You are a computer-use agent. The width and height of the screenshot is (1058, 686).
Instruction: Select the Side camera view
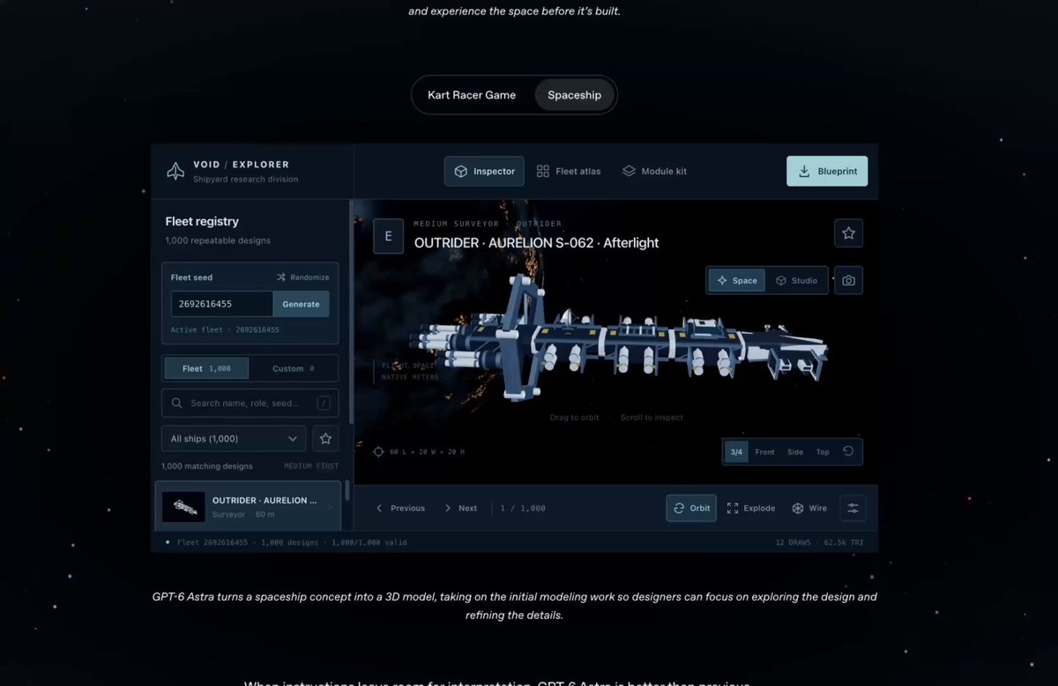tap(795, 452)
